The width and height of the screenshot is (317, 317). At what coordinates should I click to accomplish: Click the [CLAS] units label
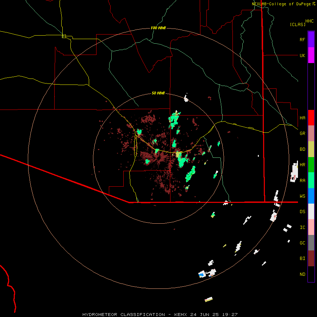pos(298,24)
